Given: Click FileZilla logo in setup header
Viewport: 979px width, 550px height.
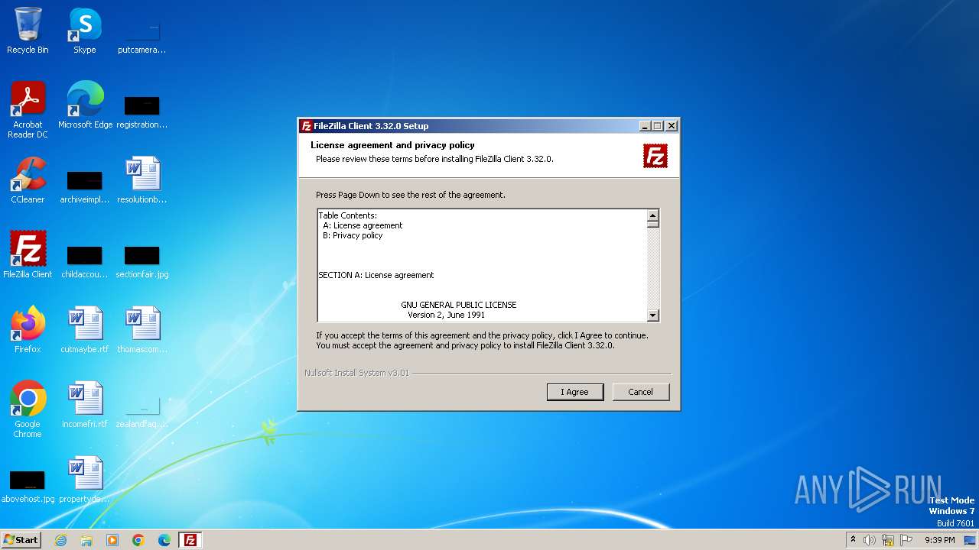Looking at the screenshot, I should pos(655,156).
